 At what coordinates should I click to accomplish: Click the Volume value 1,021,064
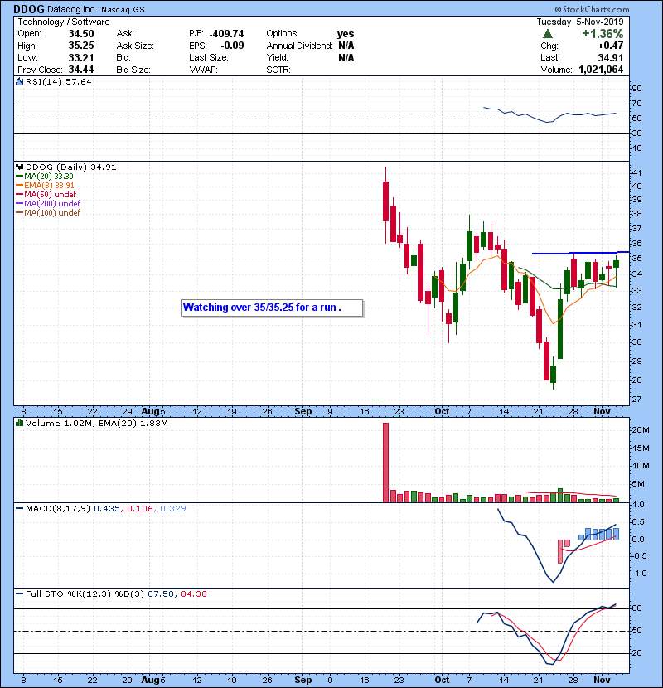pos(601,70)
